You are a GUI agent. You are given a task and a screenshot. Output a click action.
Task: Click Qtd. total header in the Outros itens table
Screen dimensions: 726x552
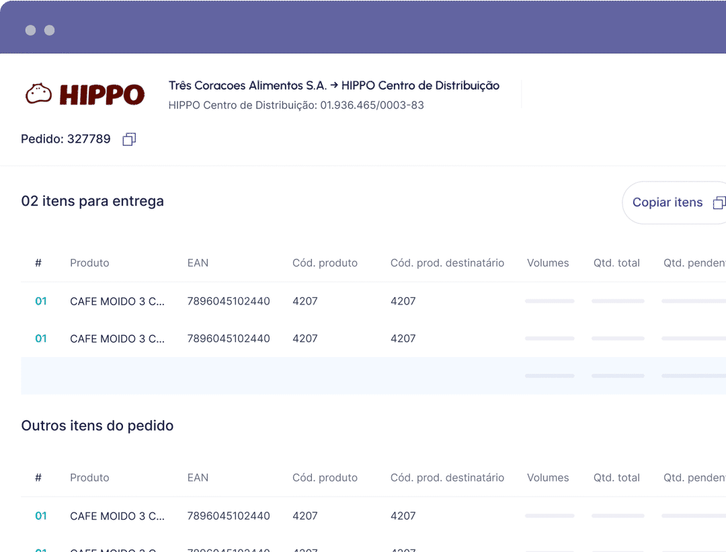point(616,478)
